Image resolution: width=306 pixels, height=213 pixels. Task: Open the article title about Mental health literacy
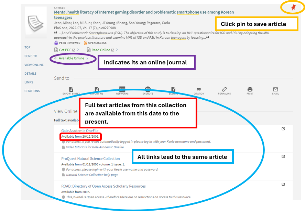(144, 15)
